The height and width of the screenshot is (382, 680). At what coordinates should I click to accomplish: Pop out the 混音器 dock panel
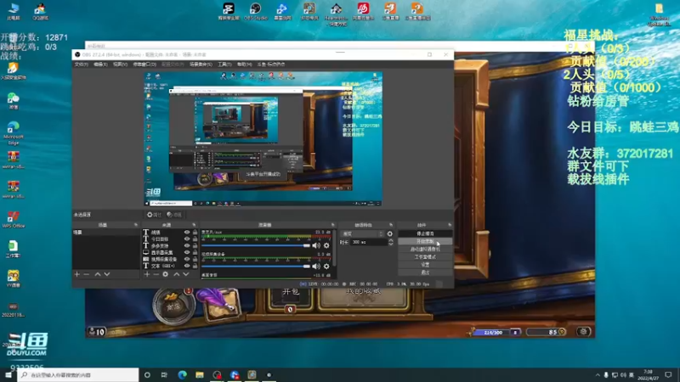click(x=332, y=225)
